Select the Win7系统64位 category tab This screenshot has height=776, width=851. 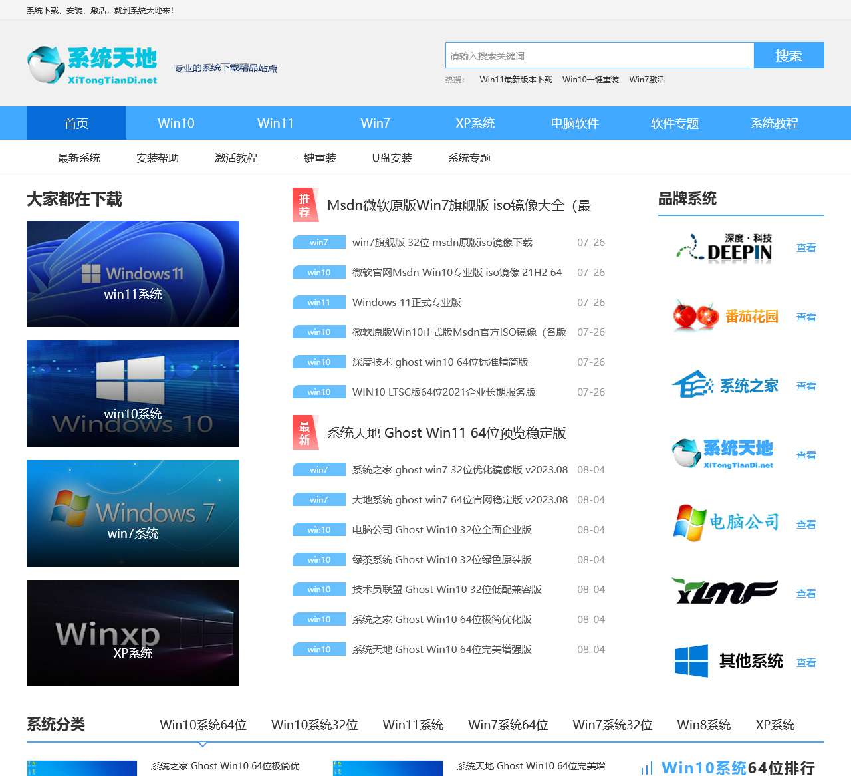click(508, 725)
